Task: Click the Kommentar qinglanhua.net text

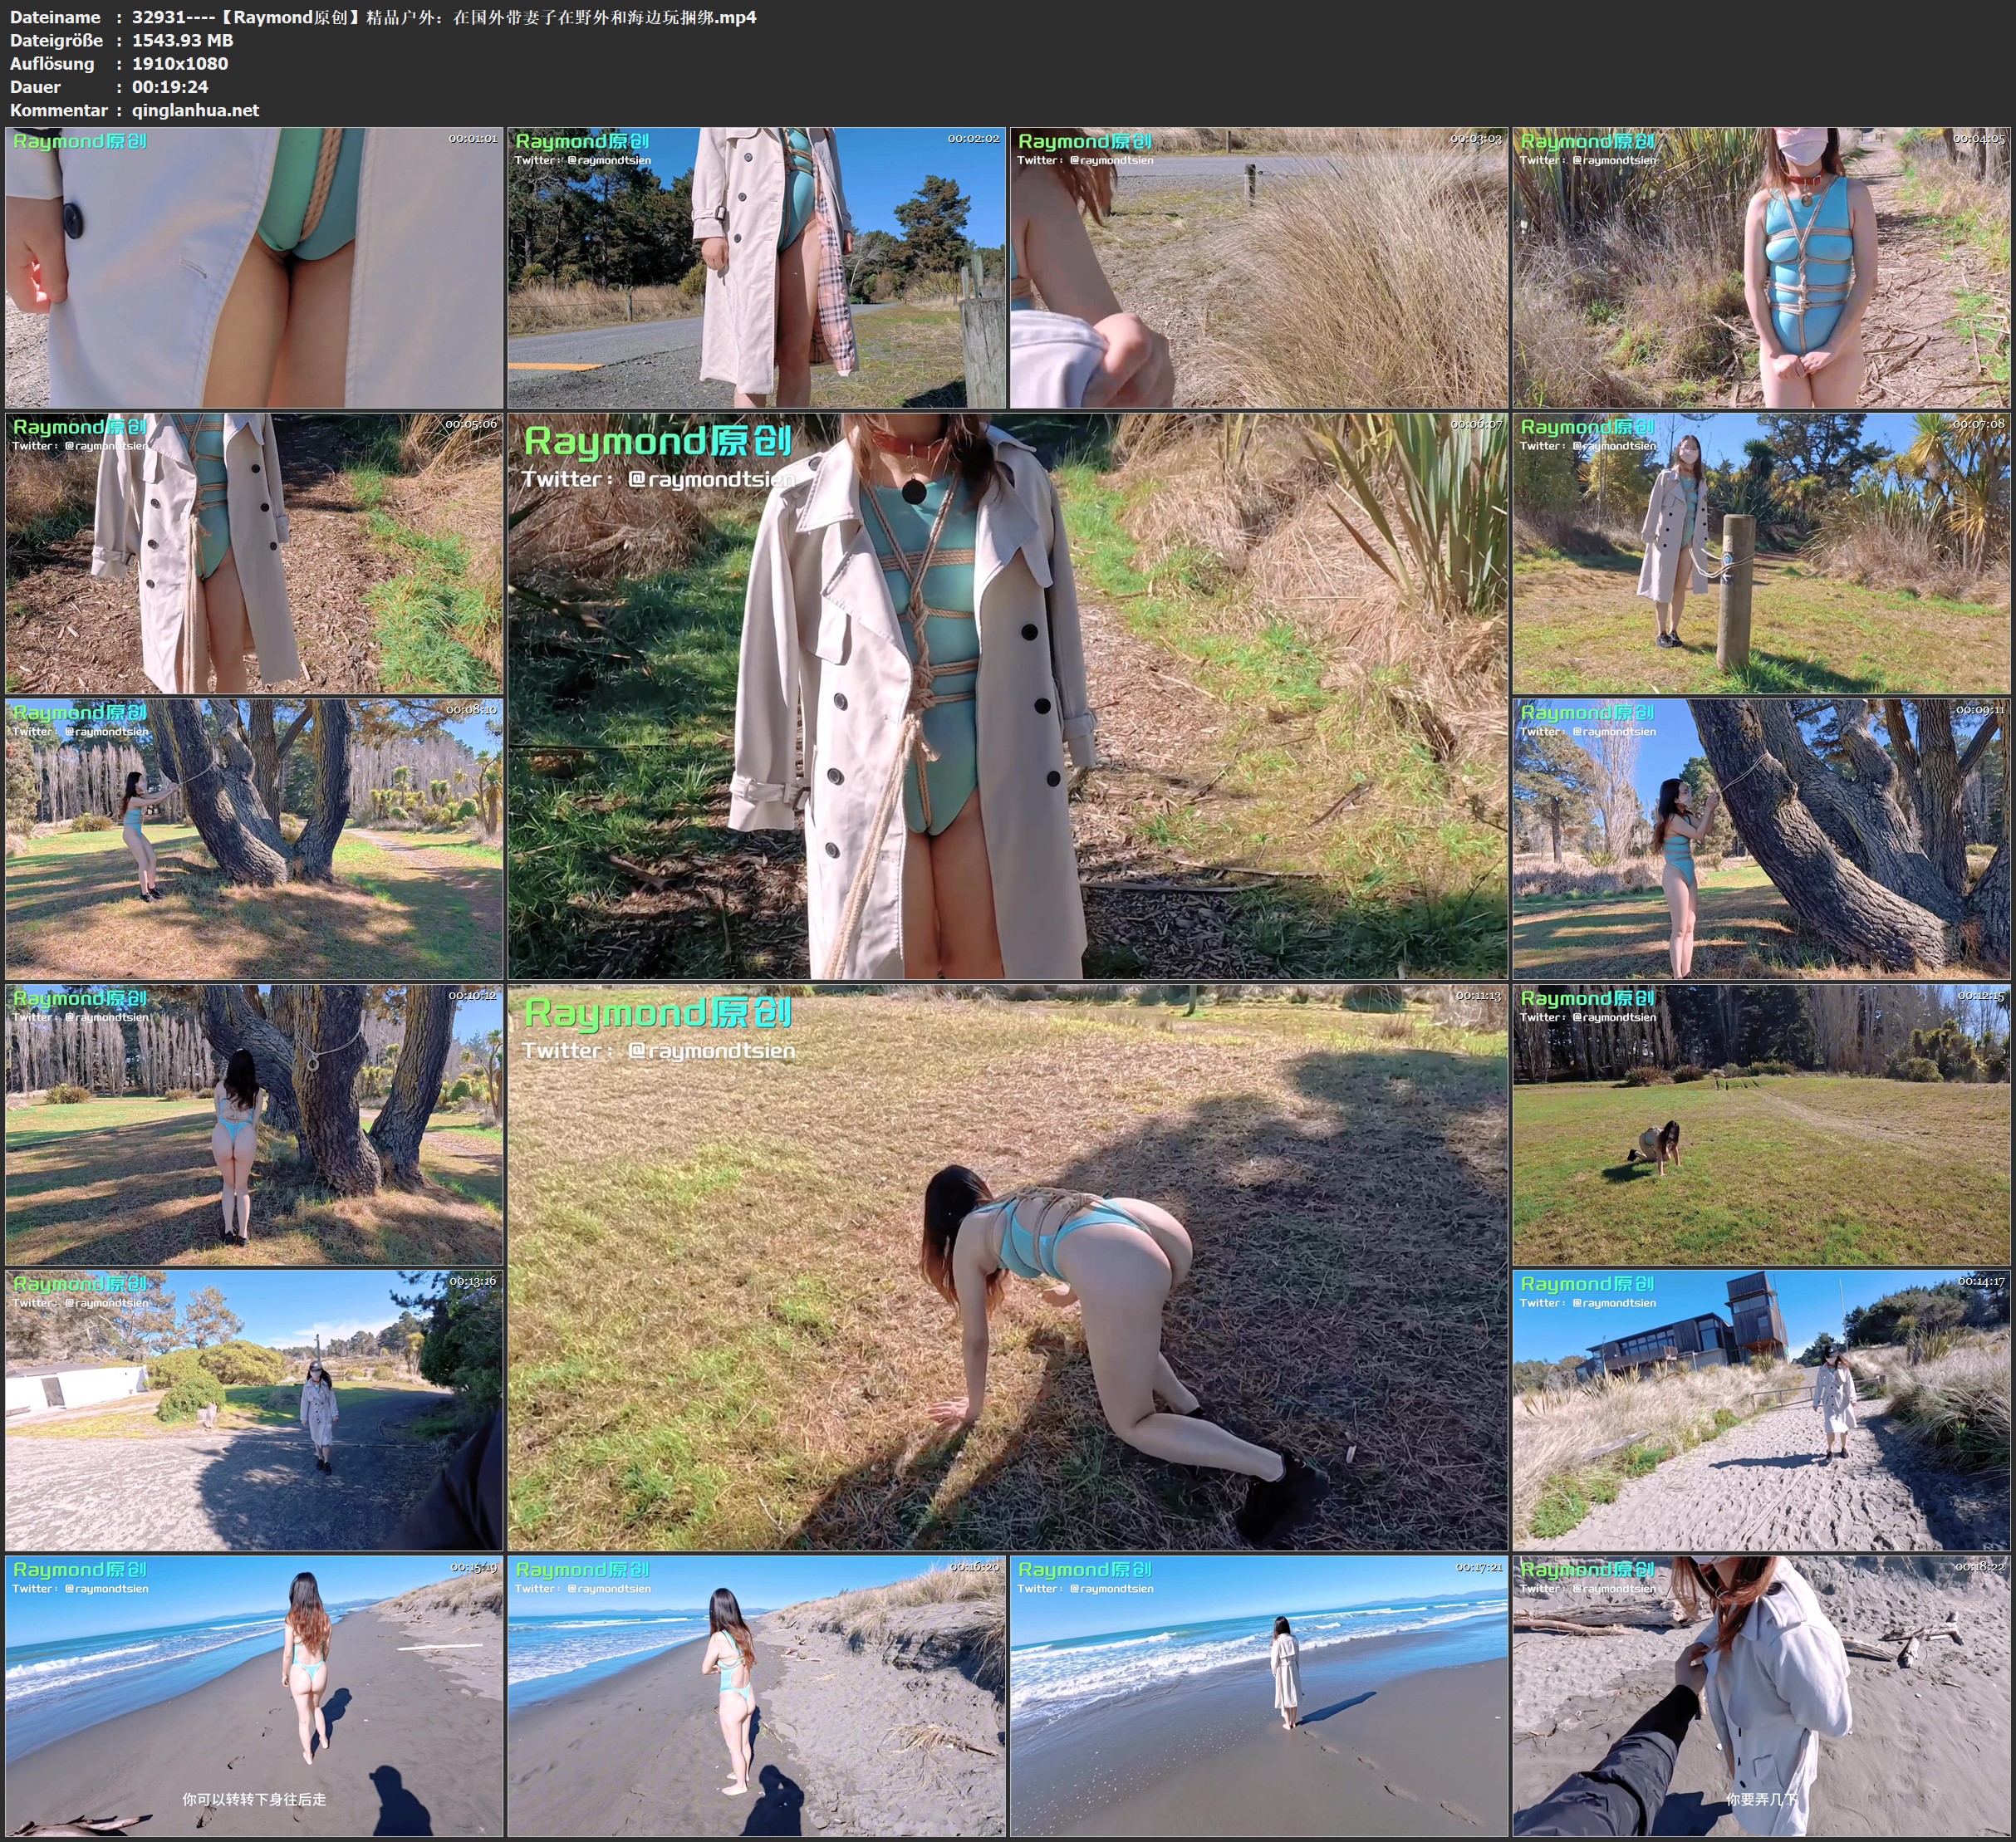Action: [196, 110]
